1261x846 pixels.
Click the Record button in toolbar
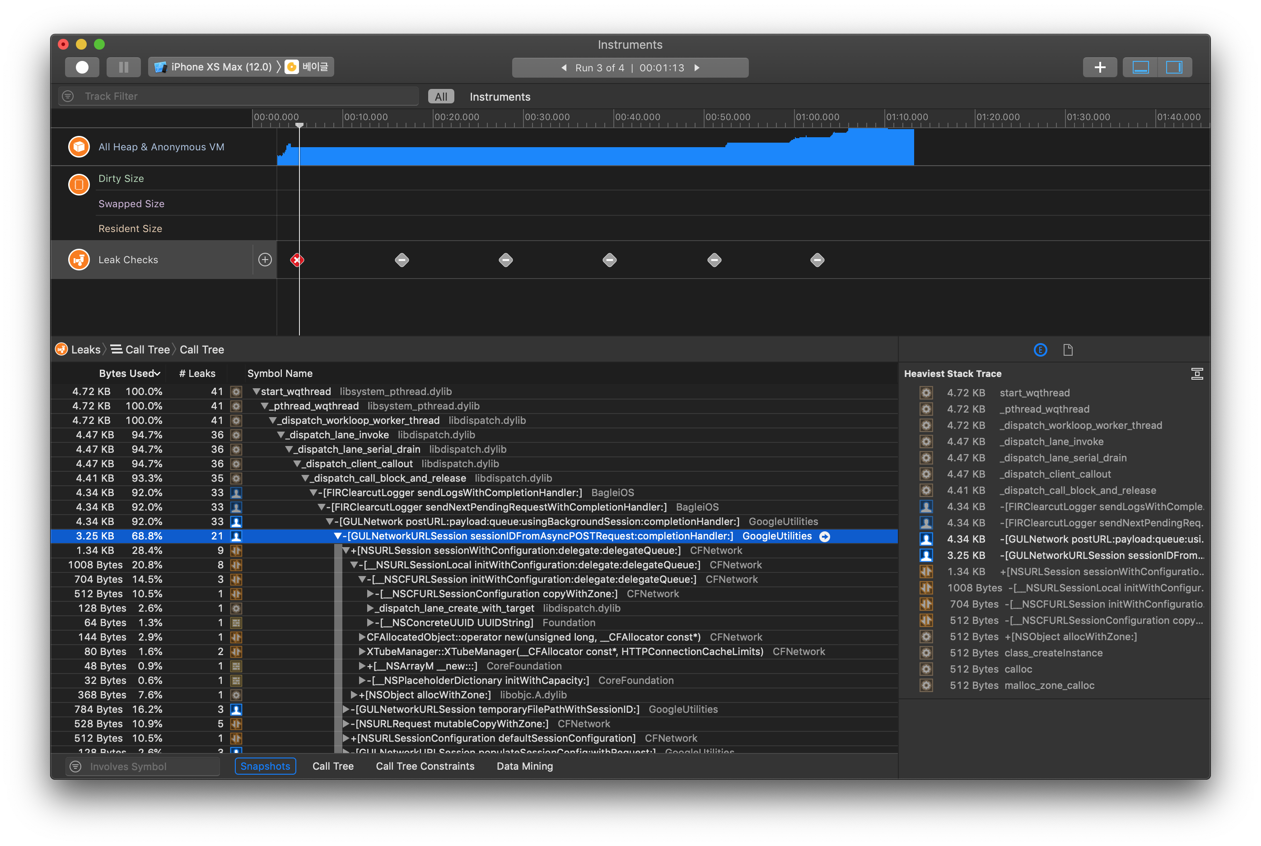click(82, 67)
